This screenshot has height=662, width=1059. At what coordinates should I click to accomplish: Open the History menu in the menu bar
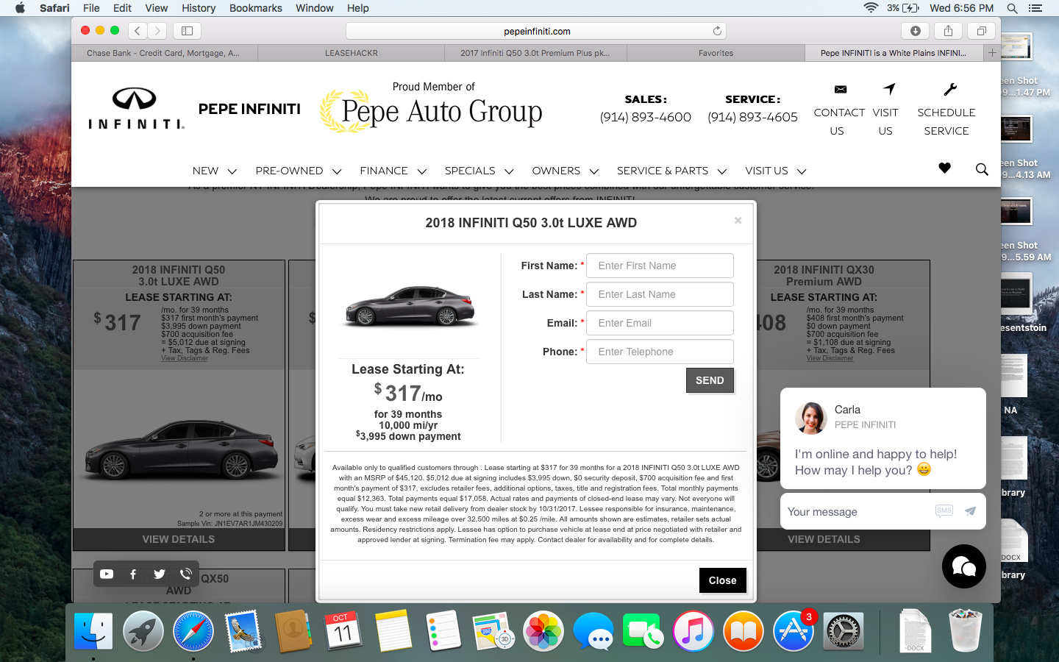pyautogui.click(x=199, y=8)
